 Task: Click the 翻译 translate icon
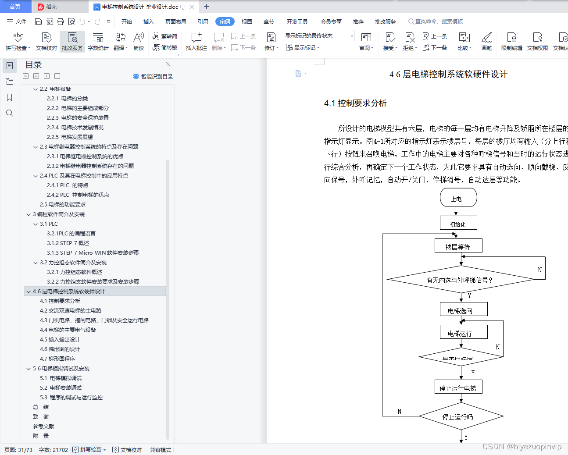pyautogui.click(x=121, y=42)
